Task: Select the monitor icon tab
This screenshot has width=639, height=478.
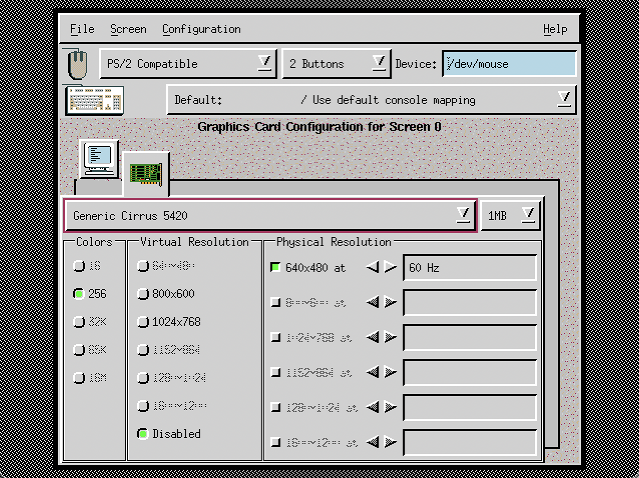Action: click(99, 159)
